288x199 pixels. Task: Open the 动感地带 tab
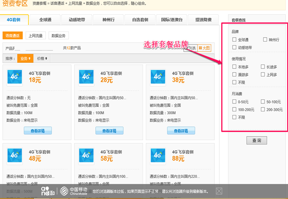77,19
